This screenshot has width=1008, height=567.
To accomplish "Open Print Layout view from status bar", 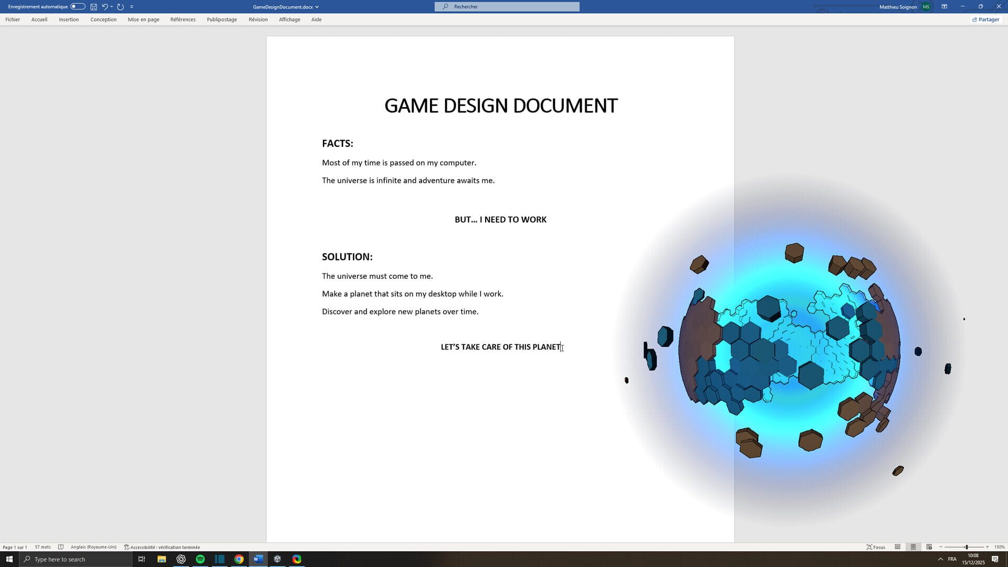I will click(913, 547).
